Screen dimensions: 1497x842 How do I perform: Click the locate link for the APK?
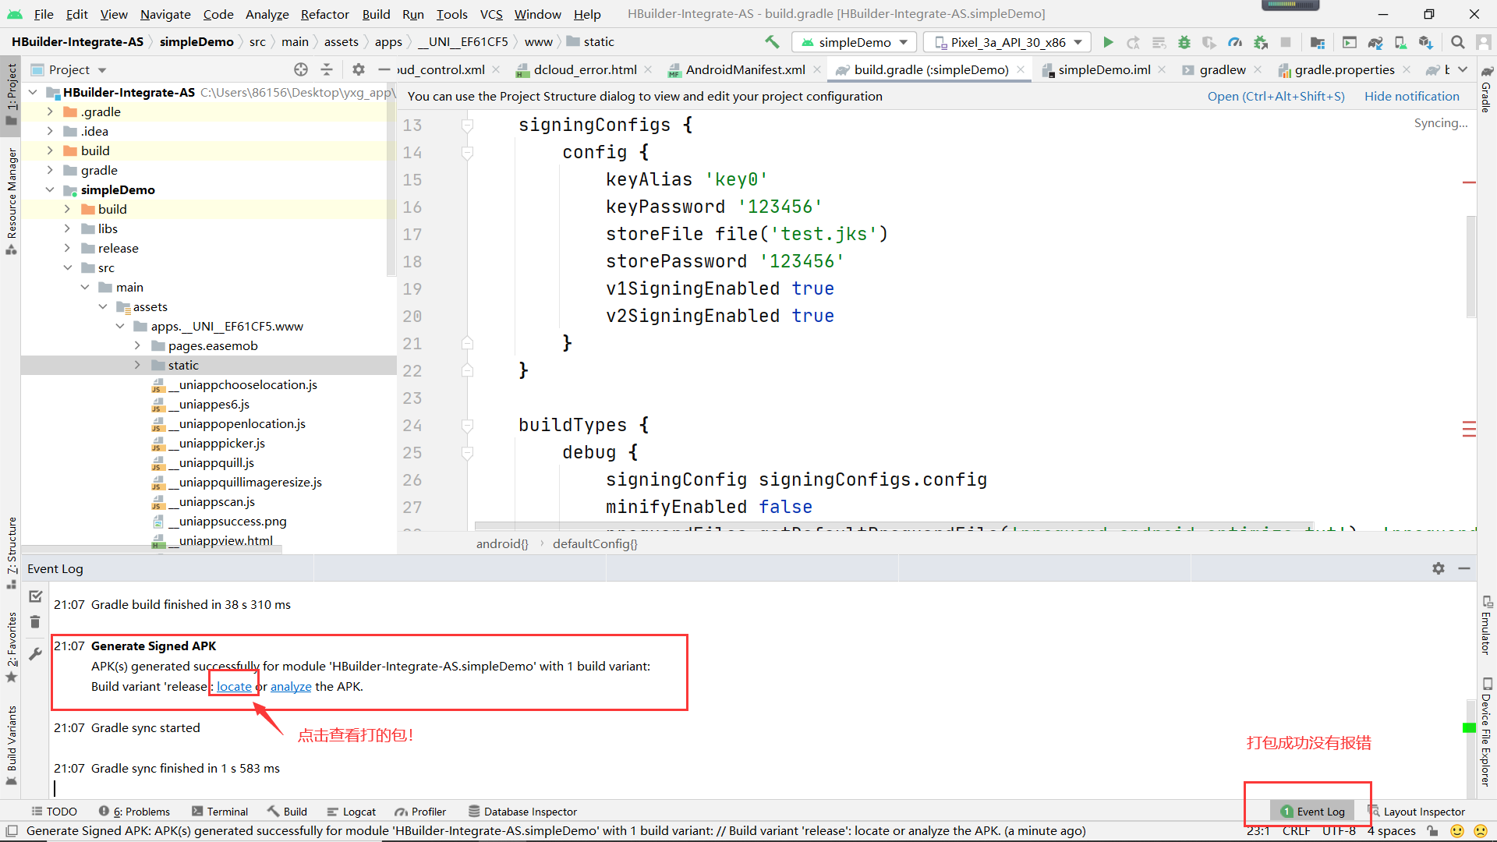[x=234, y=686]
